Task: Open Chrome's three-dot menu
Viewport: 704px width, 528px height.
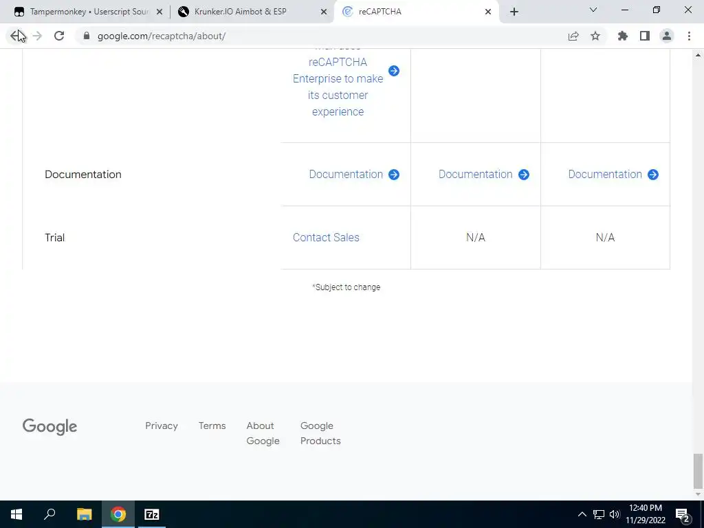Action: [x=689, y=36]
